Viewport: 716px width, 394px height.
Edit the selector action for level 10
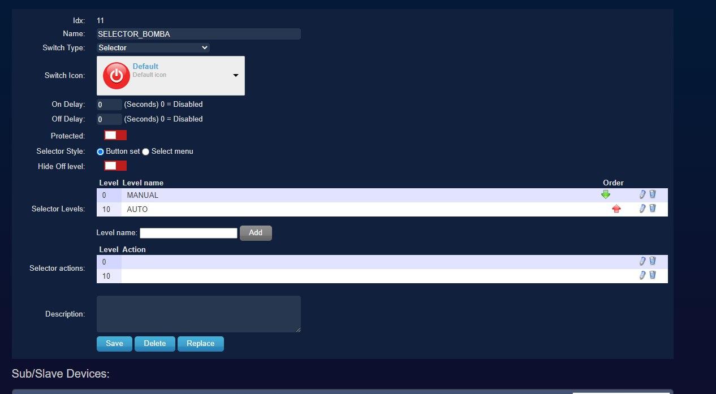[x=642, y=275]
